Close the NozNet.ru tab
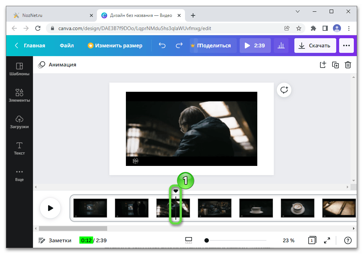363x254 pixels. 91,15
